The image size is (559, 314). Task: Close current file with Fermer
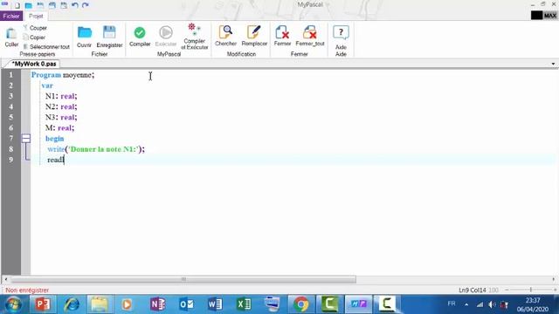[x=282, y=36]
